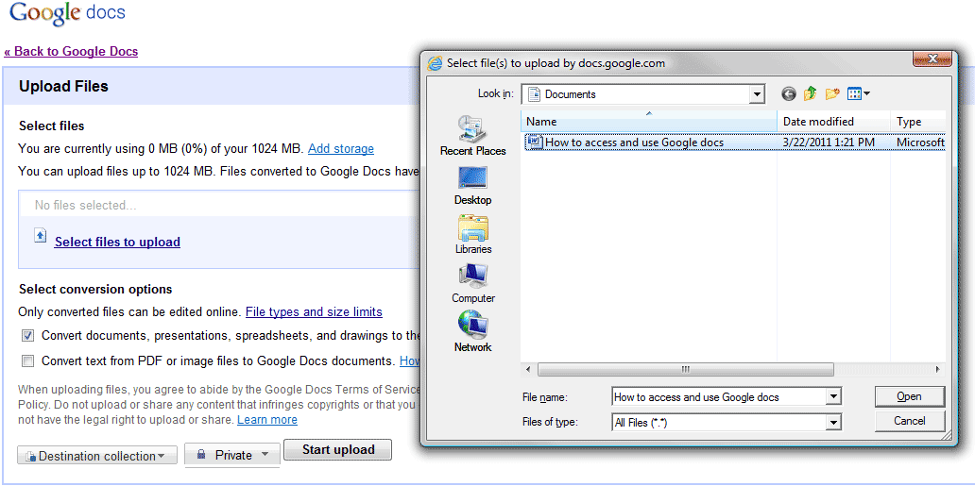Image resolution: width=975 pixels, height=486 pixels.
Task: Click the Open button in file dialog
Action: tap(909, 396)
